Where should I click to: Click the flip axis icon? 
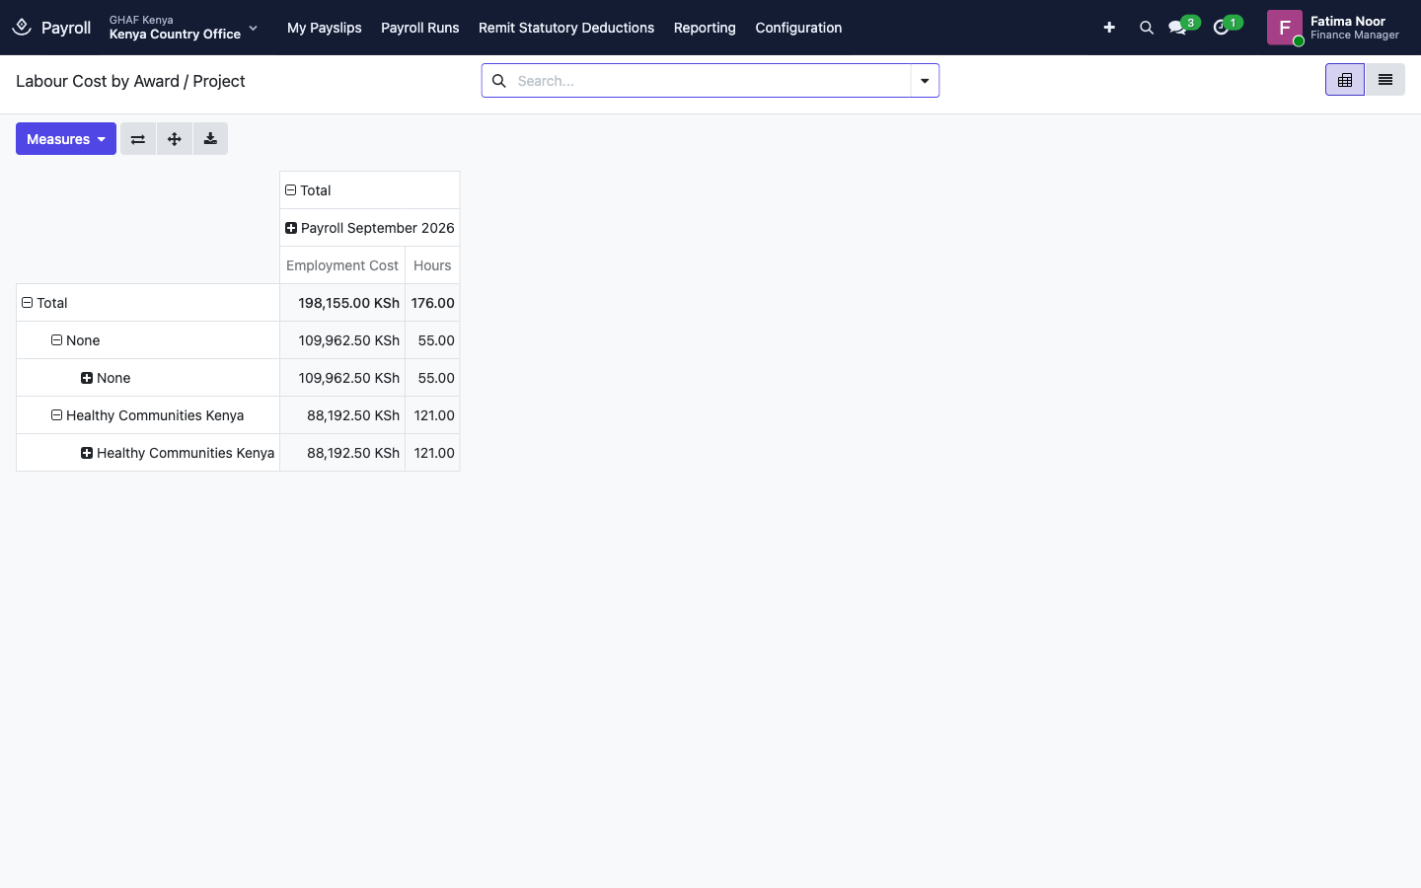138,139
